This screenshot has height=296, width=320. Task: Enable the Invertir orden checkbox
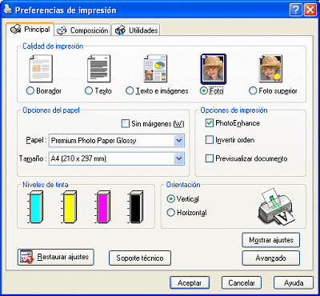pos(210,140)
